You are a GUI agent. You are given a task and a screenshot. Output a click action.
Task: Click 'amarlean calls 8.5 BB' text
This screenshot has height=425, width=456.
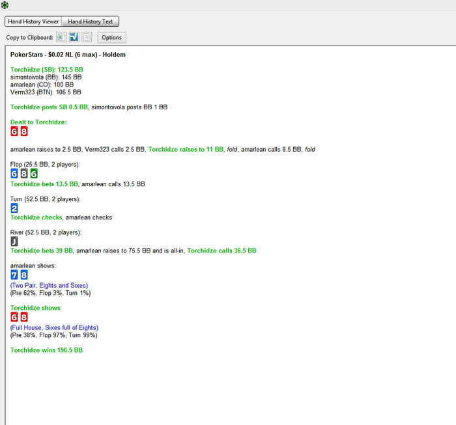(x=271, y=149)
